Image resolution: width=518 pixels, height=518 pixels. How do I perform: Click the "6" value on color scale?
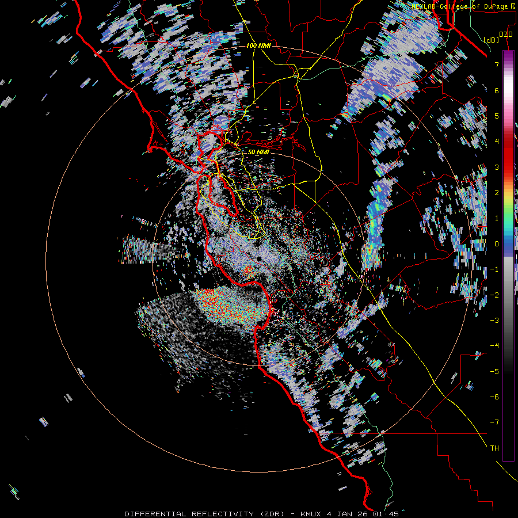coord(497,90)
